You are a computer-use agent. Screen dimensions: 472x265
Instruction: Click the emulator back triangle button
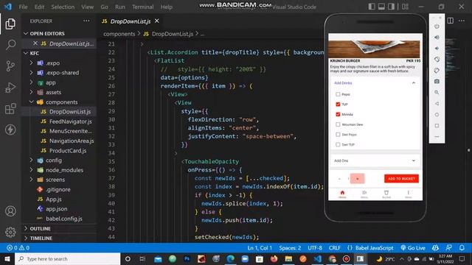click(x=437, y=104)
